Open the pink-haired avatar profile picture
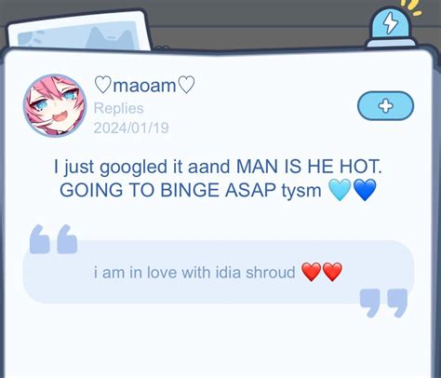The width and height of the screenshot is (441, 378). coord(55,105)
